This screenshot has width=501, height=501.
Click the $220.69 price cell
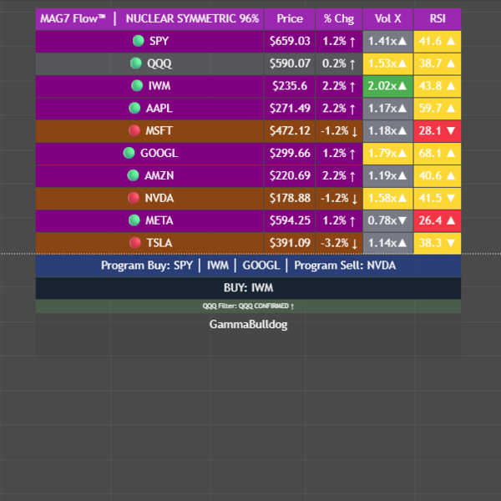click(x=290, y=175)
